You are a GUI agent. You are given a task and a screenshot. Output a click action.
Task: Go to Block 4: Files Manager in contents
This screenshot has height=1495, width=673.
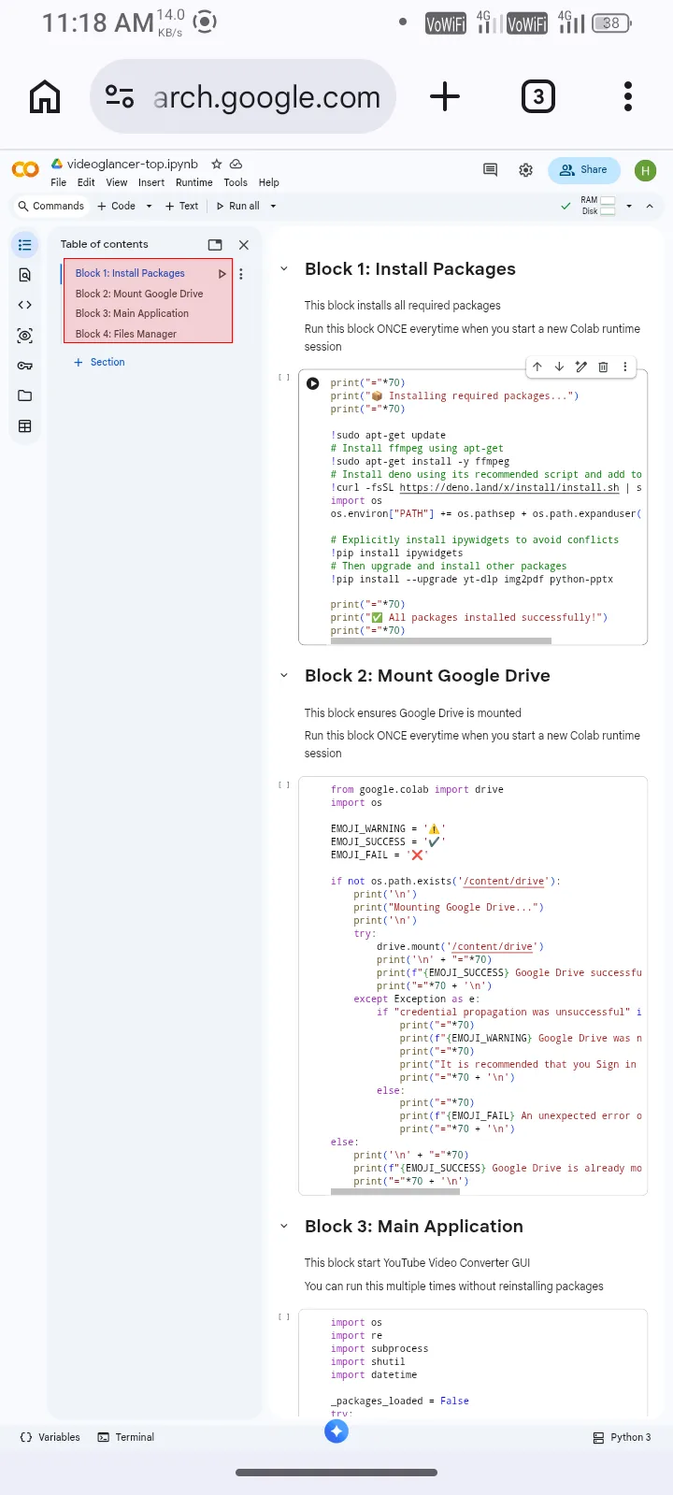[126, 334]
